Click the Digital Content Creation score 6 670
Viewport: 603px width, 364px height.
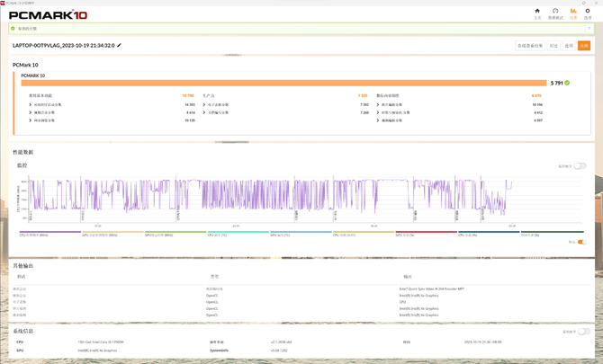coord(536,95)
